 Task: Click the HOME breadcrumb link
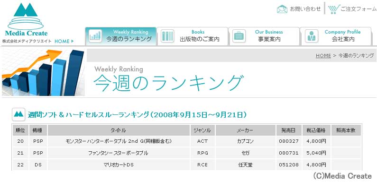click(x=323, y=56)
